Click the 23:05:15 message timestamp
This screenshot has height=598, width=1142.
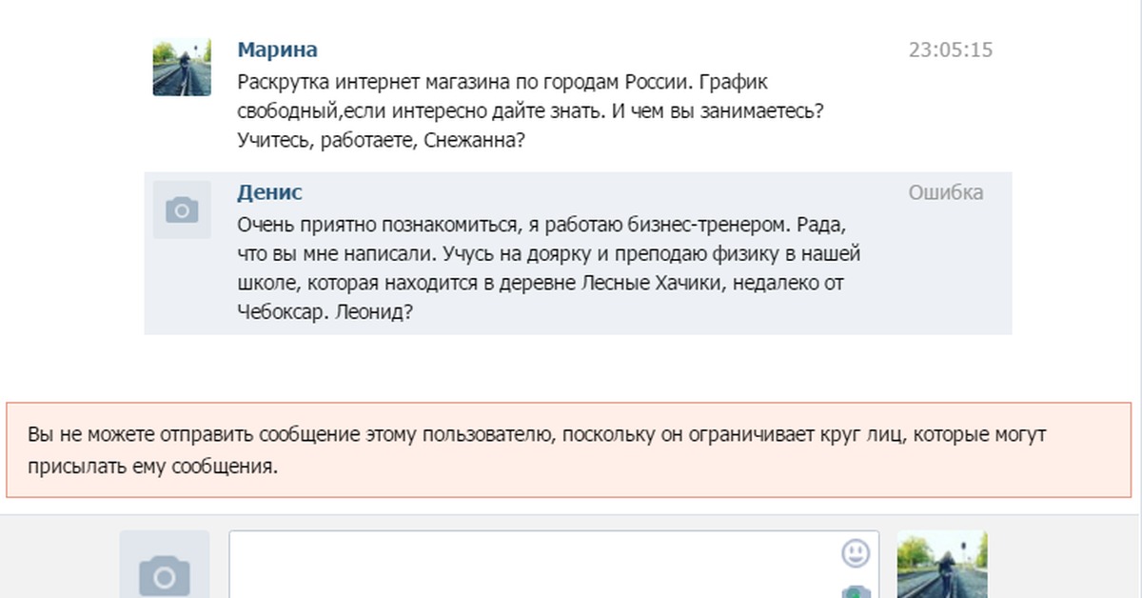pyautogui.click(x=950, y=50)
